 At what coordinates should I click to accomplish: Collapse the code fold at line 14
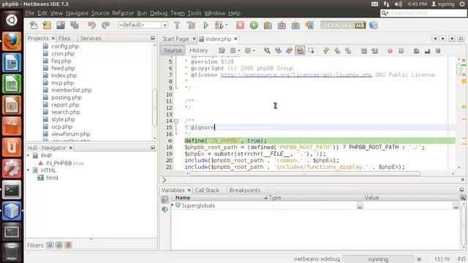click(176, 121)
